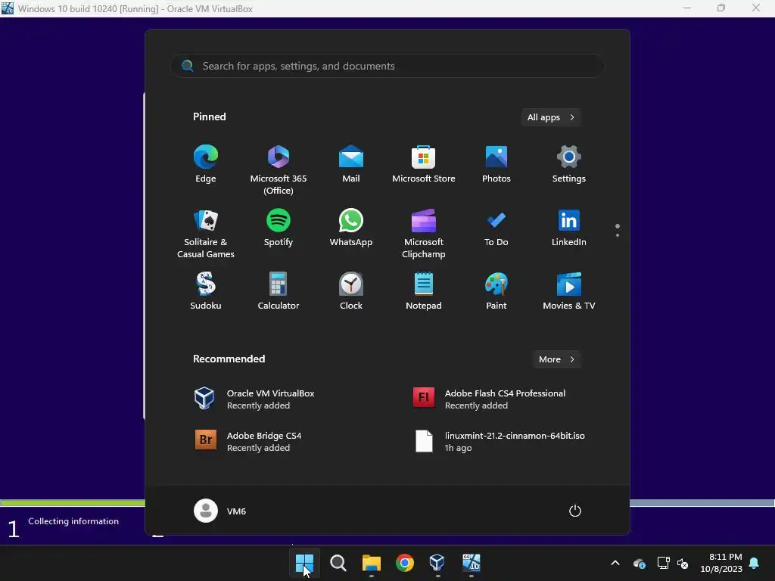The width and height of the screenshot is (775, 581).
Task: Open linuxmint-21.2-cinnamon-64bit.iso file
Action: 500,441
